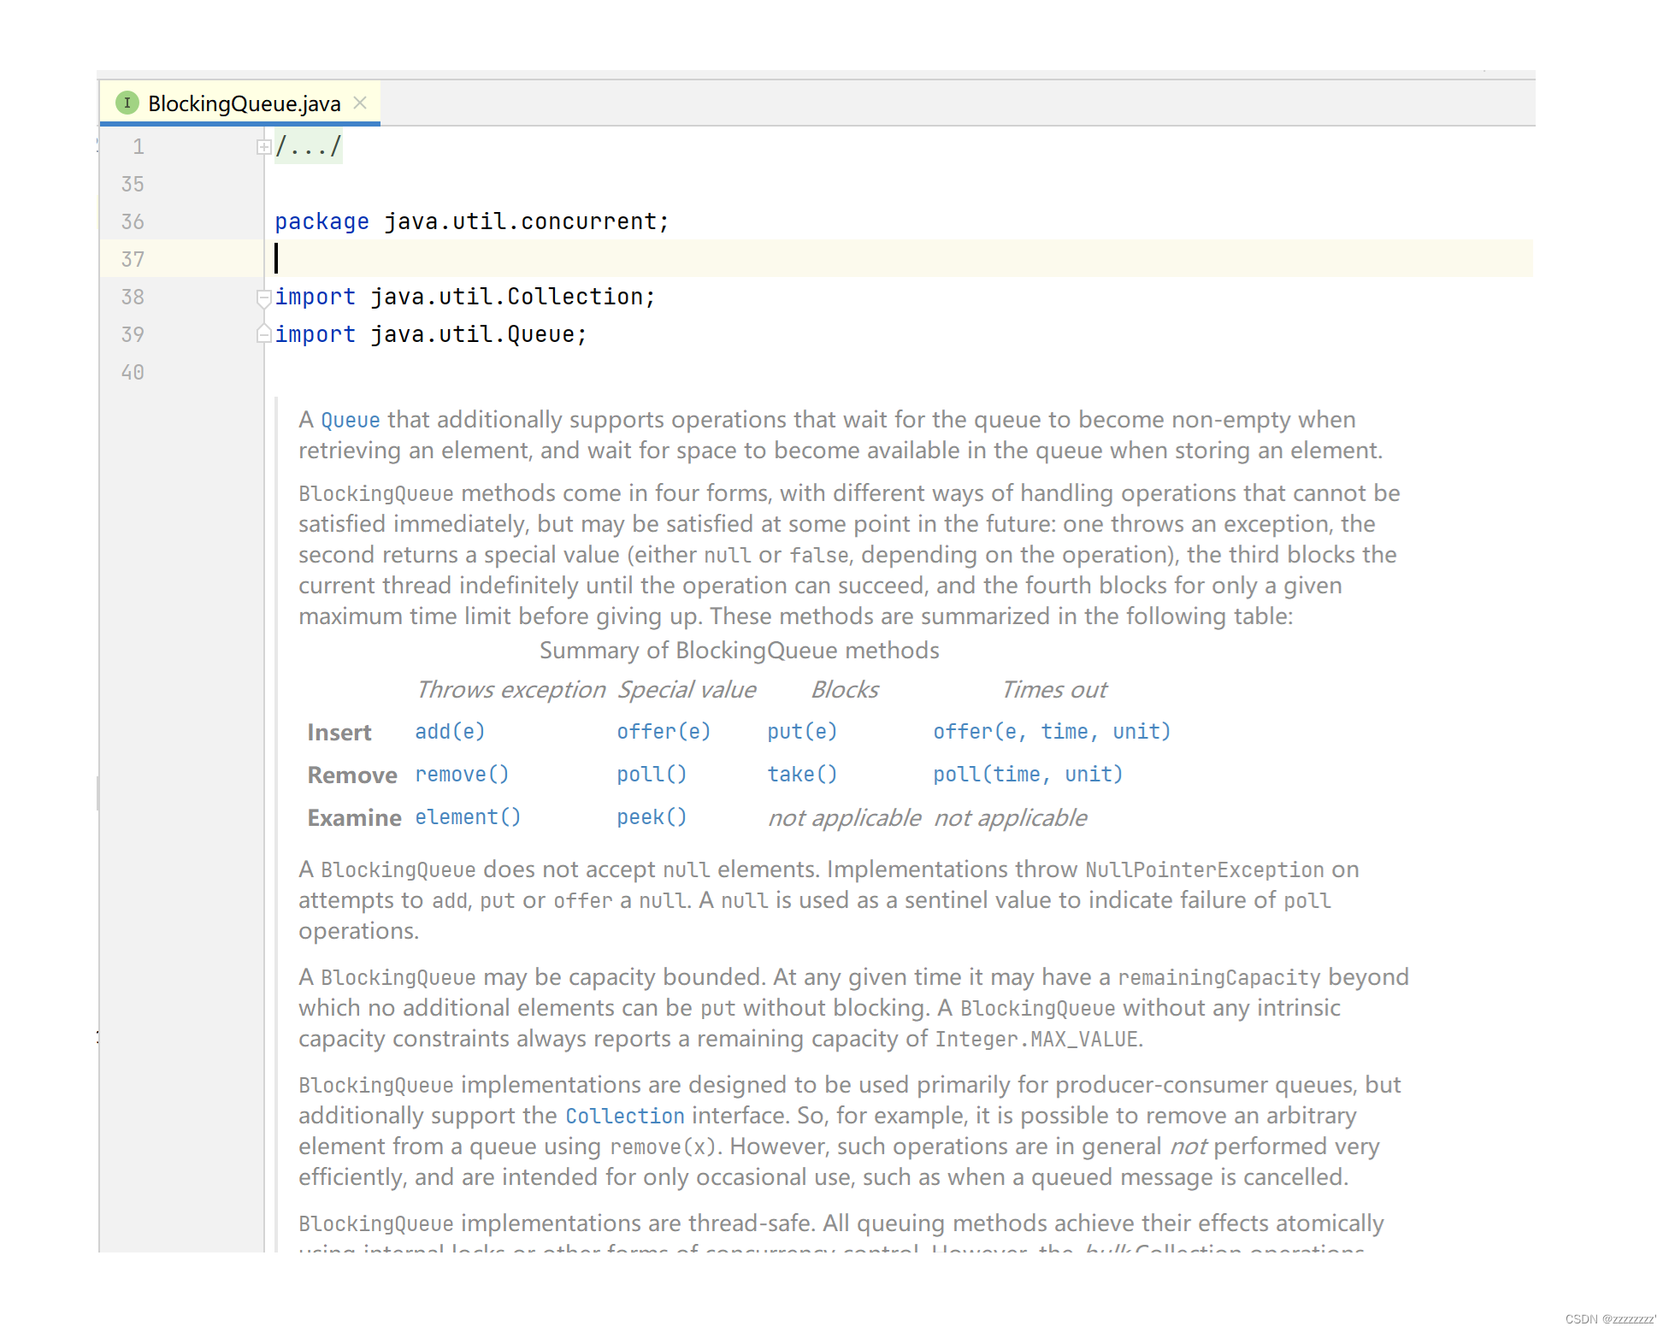Image resolution: width=1669 pixels, height=1332 pixels.
Task: Click the import java.util.Queue statement
Action: point(431,334)
